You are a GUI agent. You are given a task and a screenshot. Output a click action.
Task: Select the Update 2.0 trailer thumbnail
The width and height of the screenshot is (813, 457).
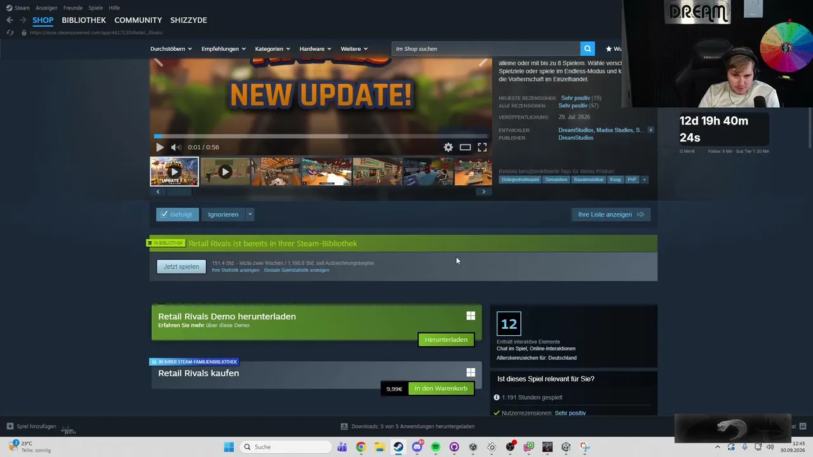pos(174,171)
